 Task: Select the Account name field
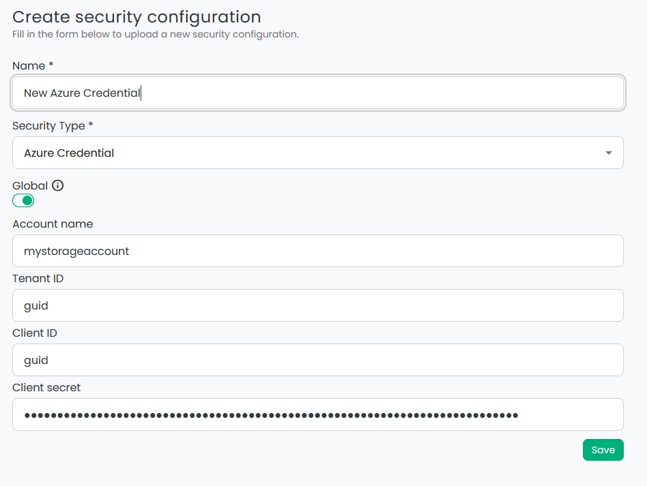click(317, 251)
